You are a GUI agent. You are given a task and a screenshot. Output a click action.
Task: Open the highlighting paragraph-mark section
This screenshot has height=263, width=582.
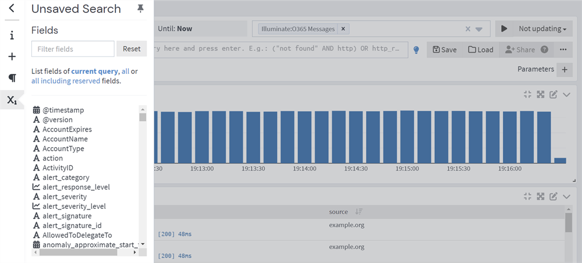[x=12, y=78]
